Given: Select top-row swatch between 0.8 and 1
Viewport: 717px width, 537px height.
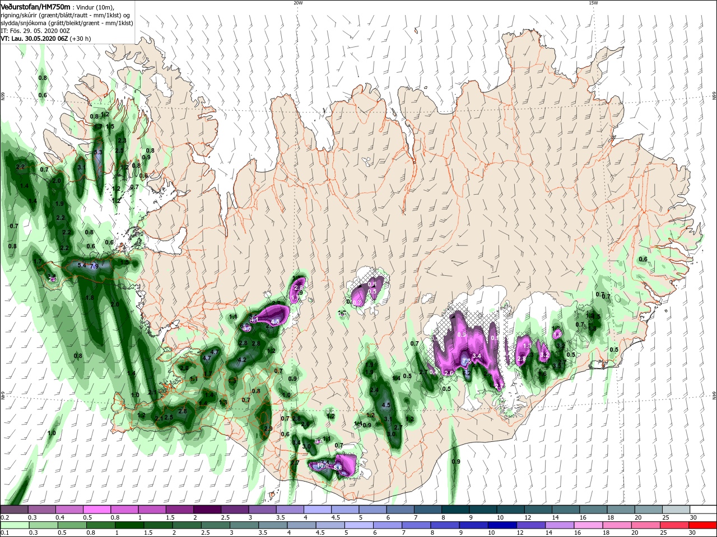Looking at the screenshot, I should pyautogui.click(x=124, y=510).
